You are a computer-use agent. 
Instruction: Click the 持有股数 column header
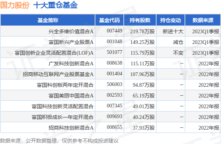[140, 20]
